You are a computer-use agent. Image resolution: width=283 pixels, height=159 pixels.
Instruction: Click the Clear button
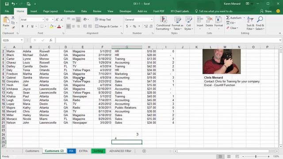click(x=232, y=28)
